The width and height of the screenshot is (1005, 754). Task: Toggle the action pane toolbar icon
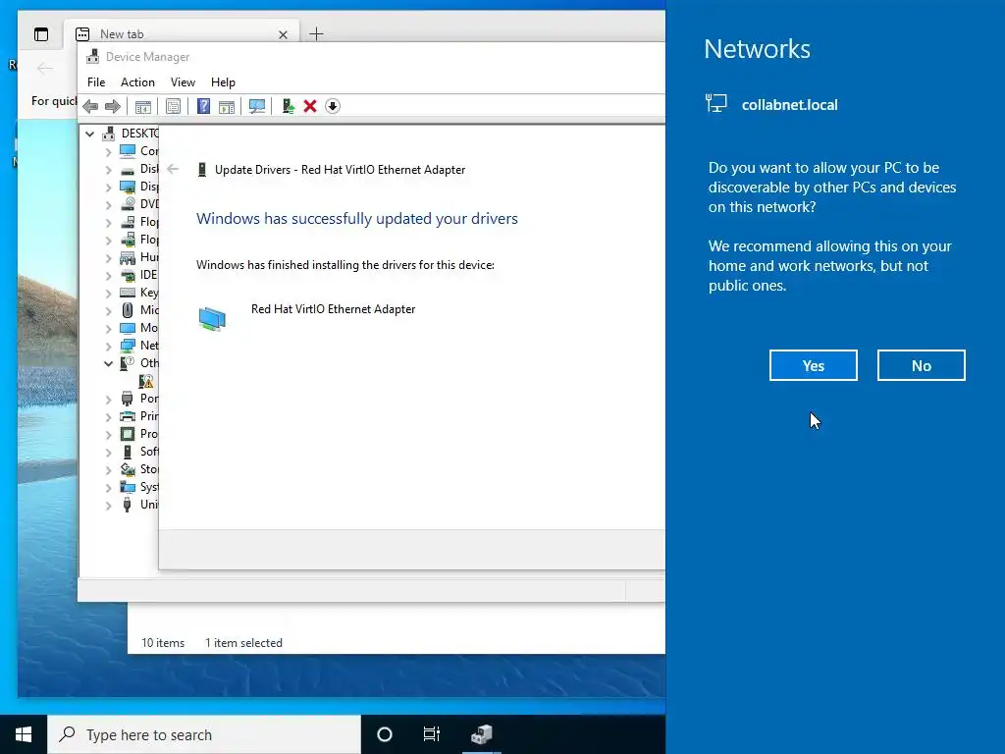click(227, 106)
